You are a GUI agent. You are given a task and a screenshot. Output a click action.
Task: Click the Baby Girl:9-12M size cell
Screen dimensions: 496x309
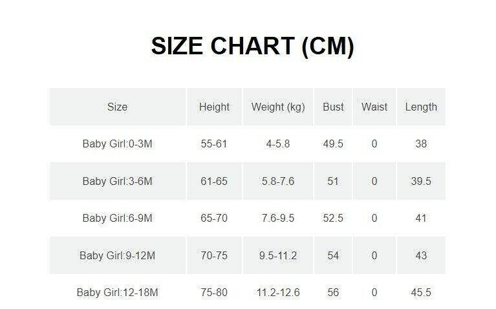117,256
